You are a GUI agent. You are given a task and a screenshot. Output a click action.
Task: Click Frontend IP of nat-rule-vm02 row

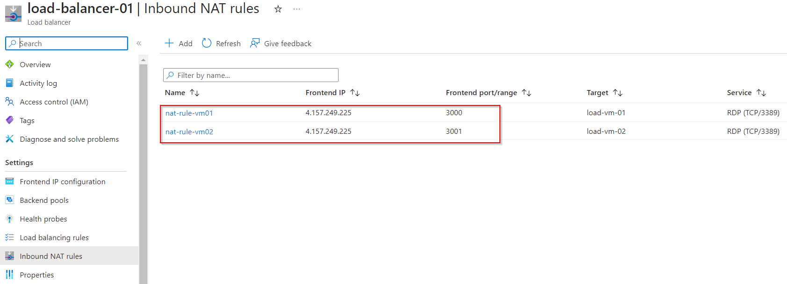click(328, 131)
